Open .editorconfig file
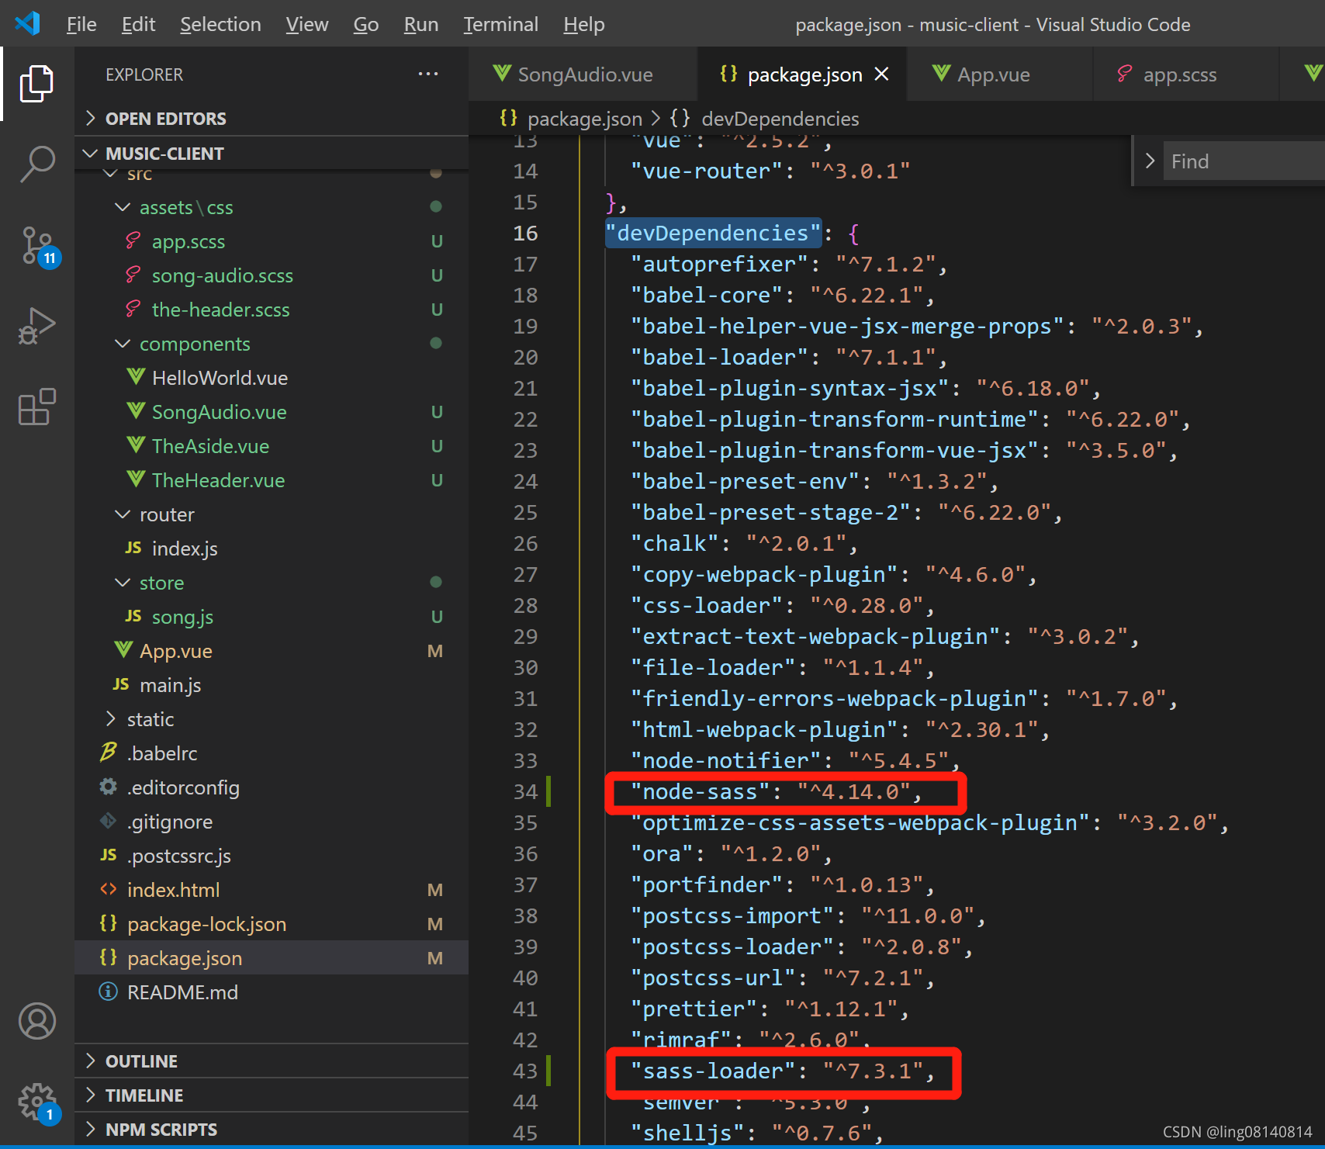1325x1149 pixels. 272,787
